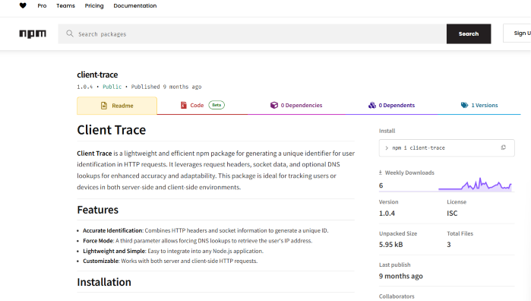Click the weekly downloads count 6

pos(381,185)
